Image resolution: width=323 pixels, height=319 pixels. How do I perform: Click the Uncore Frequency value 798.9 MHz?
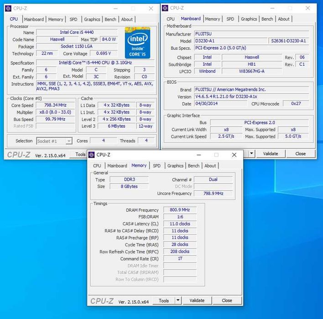[213, 193]
